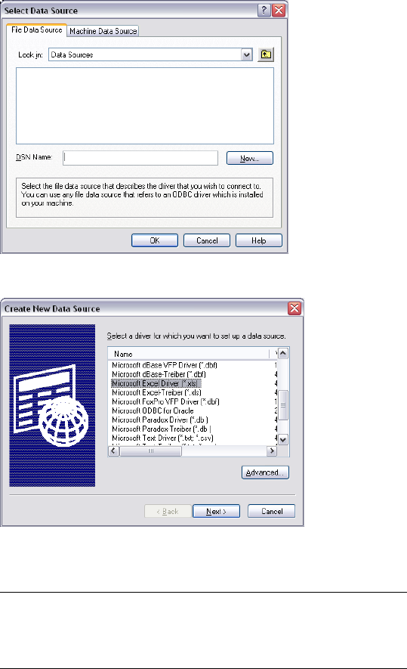Click the Advanced... button

tap(265, 472)
